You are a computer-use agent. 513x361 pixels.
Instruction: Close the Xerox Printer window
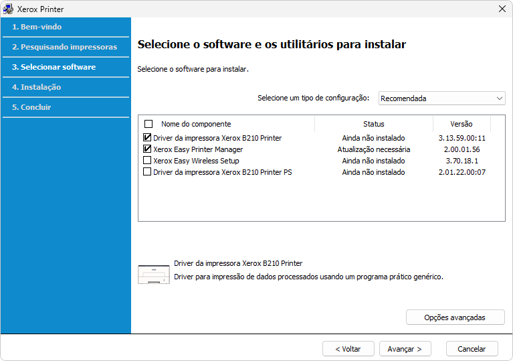pyautogui.click(x=502, y=9)
